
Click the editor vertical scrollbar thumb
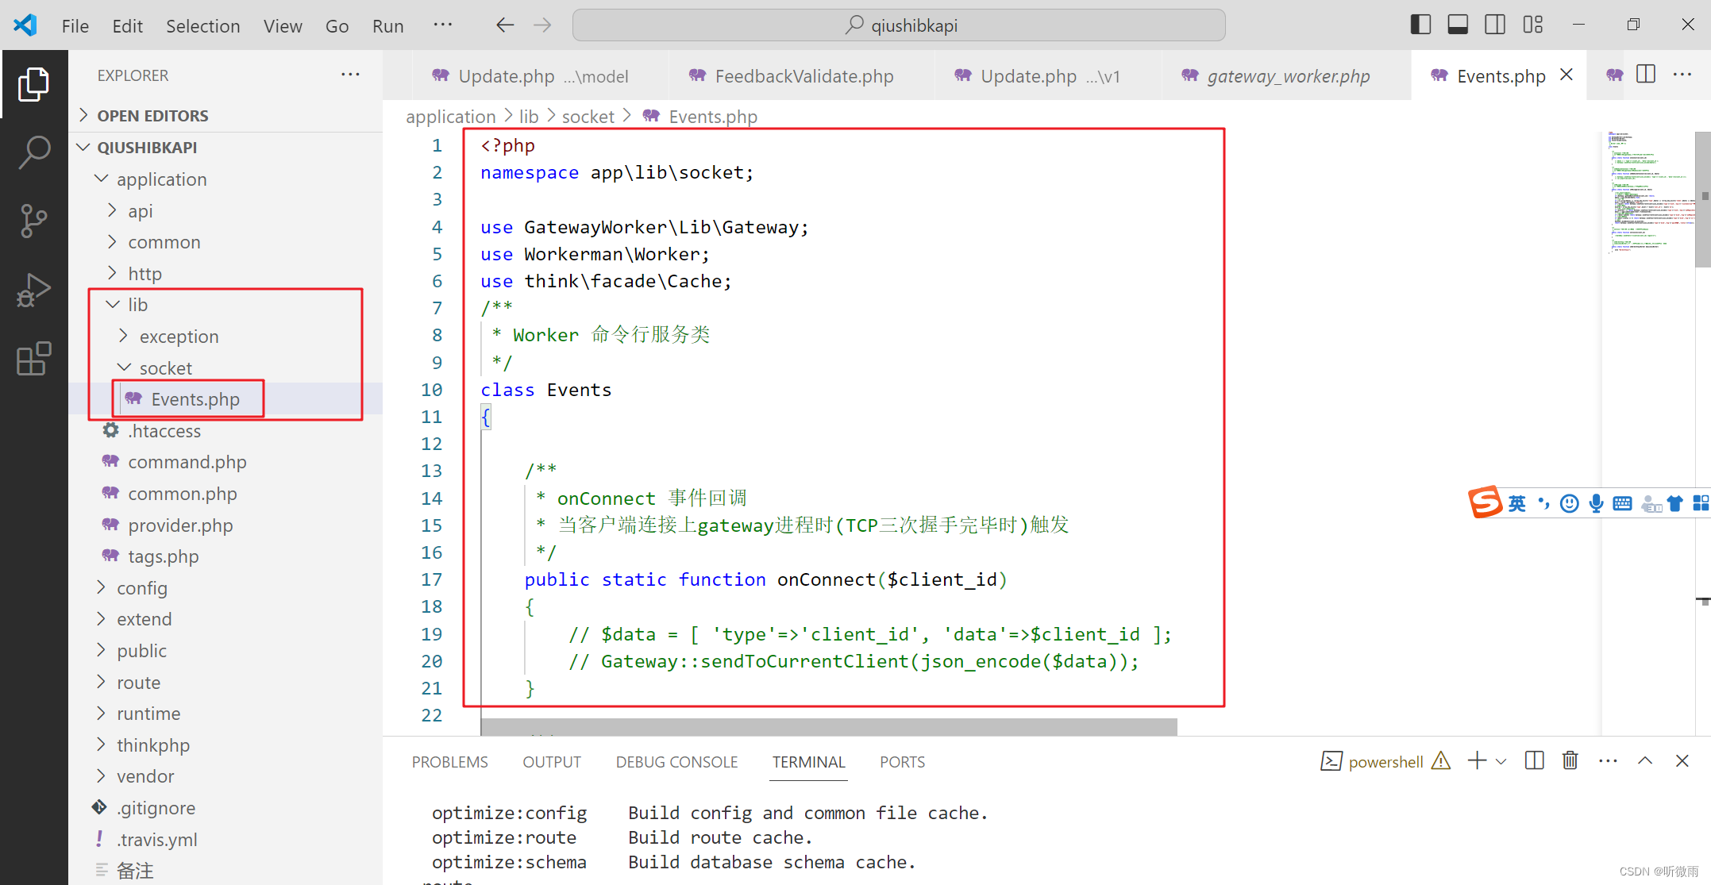[x=1702, y=198]
